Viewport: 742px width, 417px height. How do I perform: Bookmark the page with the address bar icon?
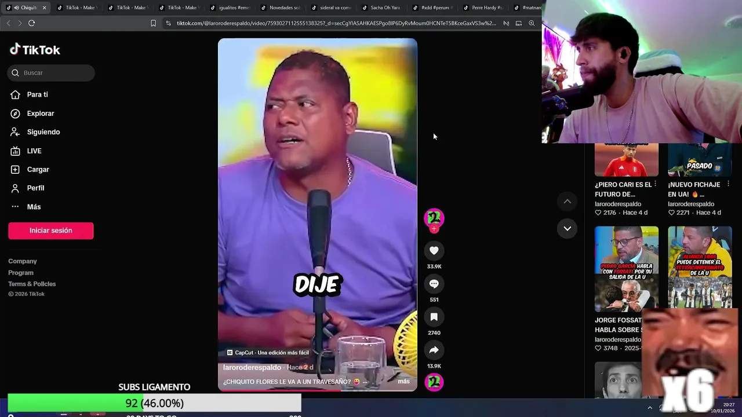coord(153,23)
